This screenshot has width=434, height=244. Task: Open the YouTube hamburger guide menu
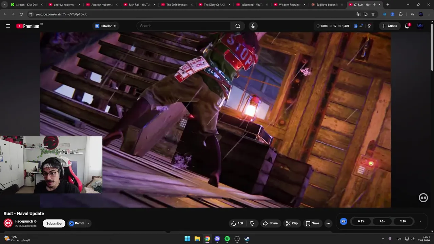pos(8,26)
